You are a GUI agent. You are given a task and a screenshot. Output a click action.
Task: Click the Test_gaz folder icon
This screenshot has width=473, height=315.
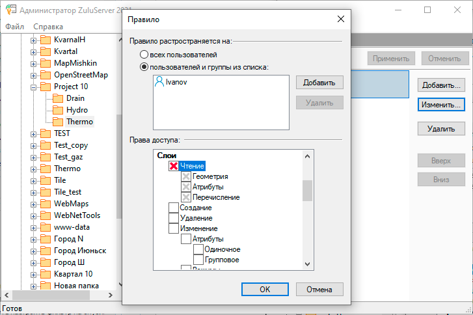(46, 157)
